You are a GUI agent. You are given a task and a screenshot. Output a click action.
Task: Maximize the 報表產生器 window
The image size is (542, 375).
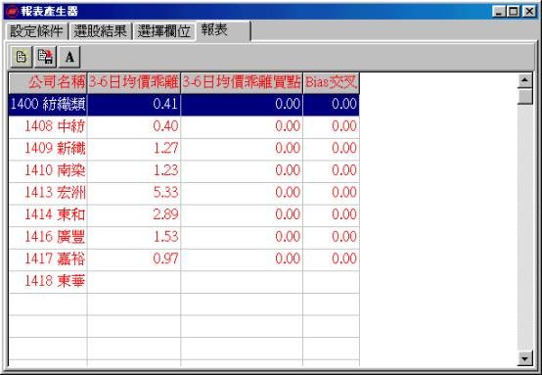514,12
